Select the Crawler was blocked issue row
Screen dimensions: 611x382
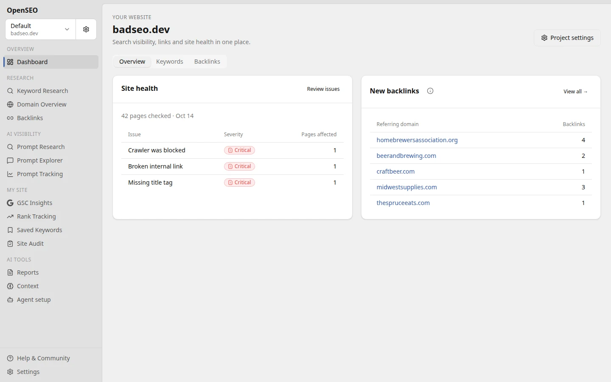coord(233,150)
